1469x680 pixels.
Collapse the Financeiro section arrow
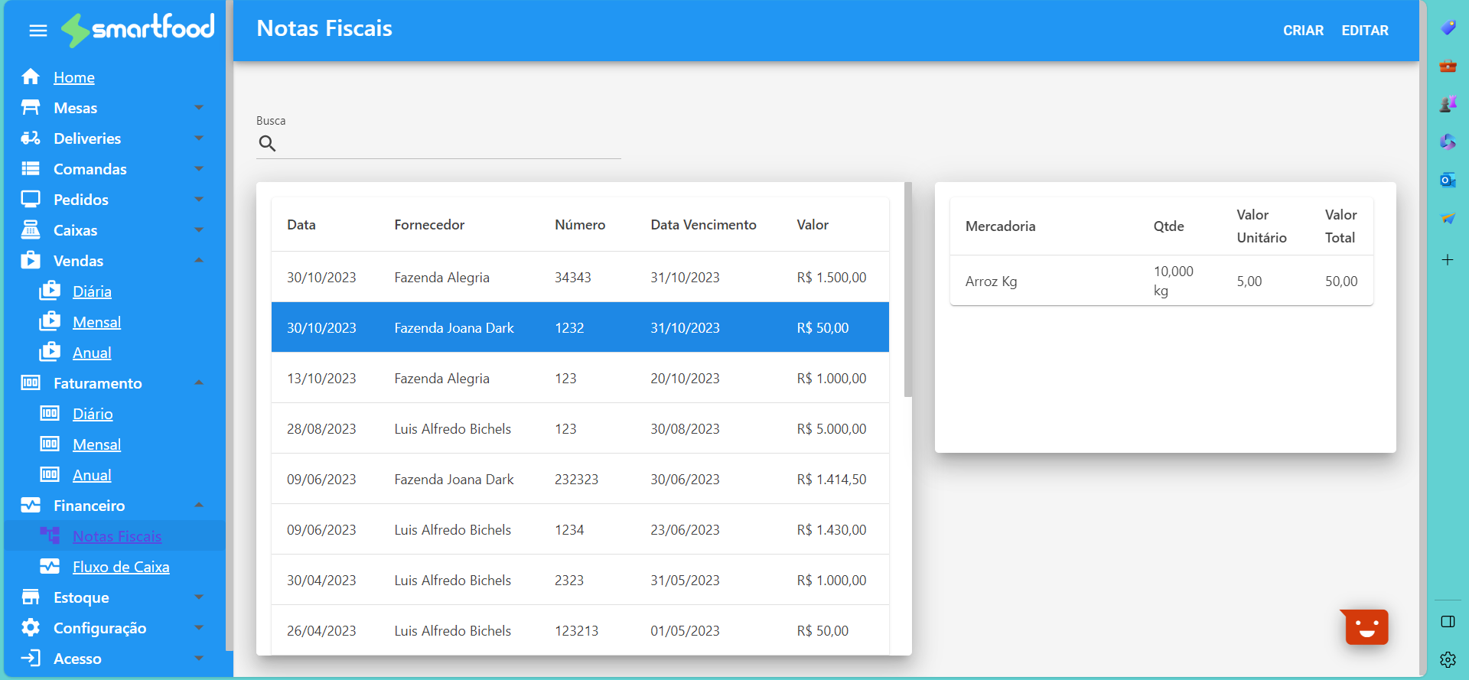coord(199,506)
